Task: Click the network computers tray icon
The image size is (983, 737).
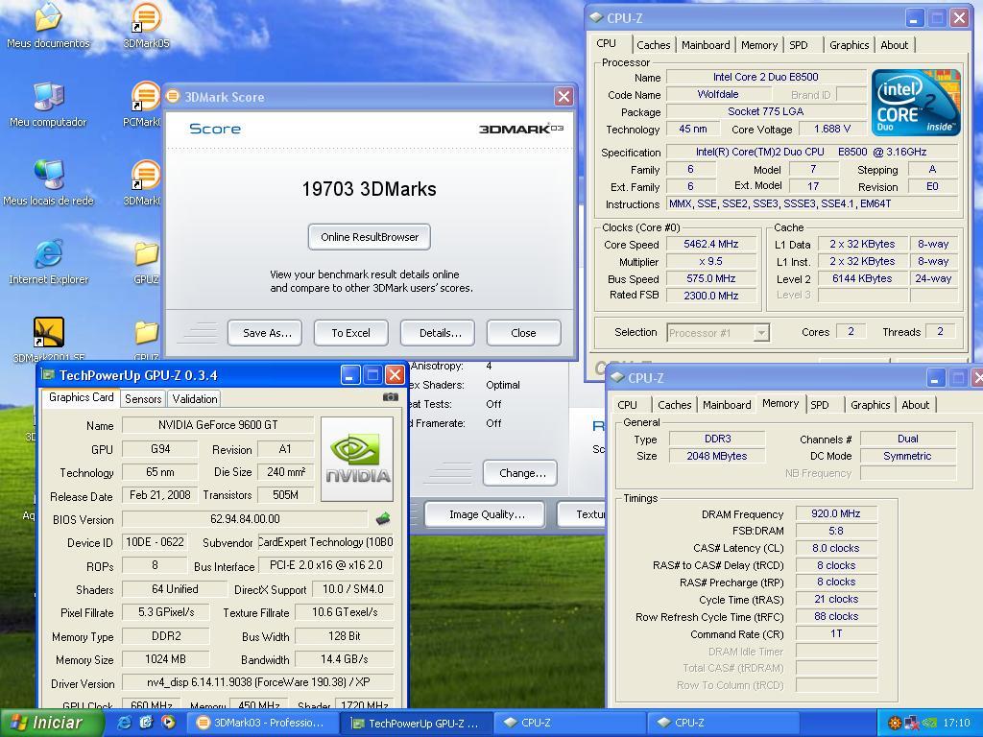Action: pyautogui.click(x=912, y=724)
